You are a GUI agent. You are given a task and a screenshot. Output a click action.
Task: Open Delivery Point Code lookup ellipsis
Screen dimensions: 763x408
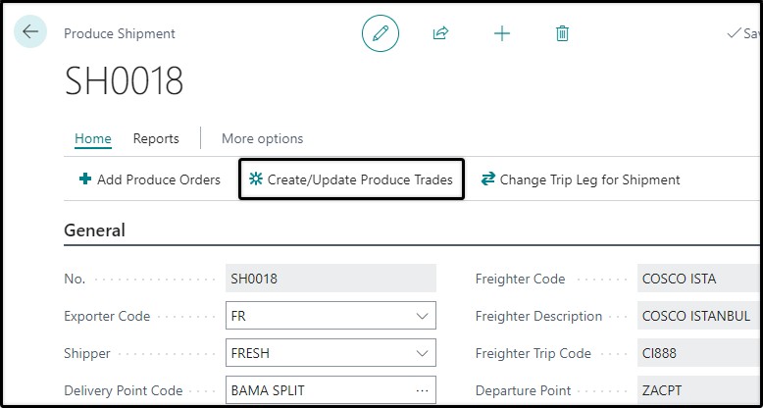click(x=422, y=390)
